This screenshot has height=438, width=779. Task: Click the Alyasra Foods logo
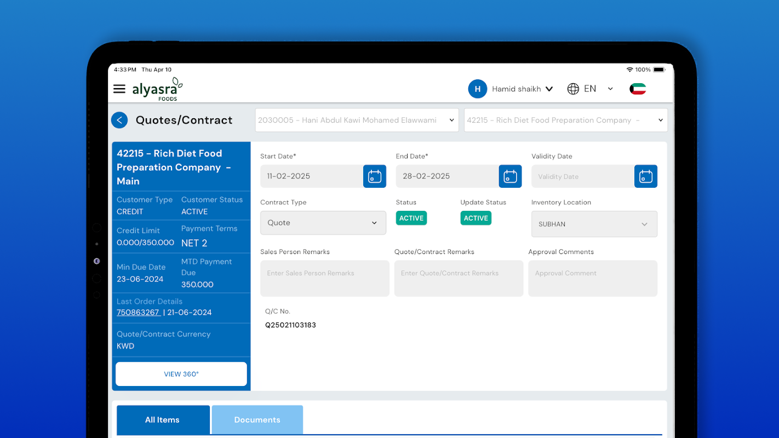point(157,89)
